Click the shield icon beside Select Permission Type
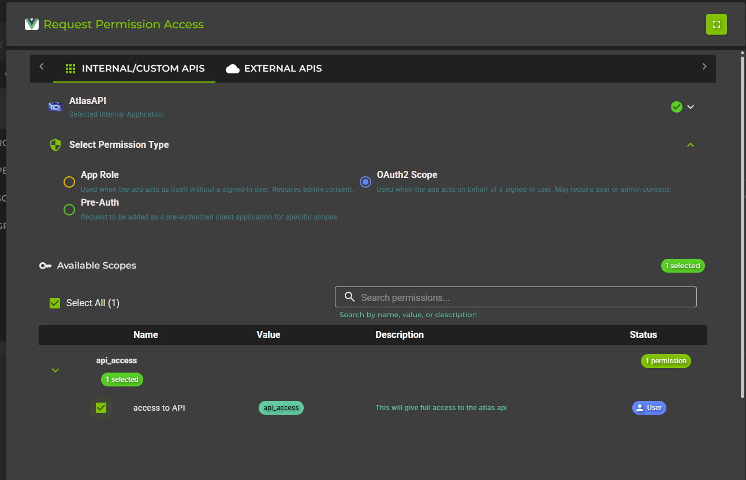The height and width of the screenshot is (480, 746). (55, 144)
